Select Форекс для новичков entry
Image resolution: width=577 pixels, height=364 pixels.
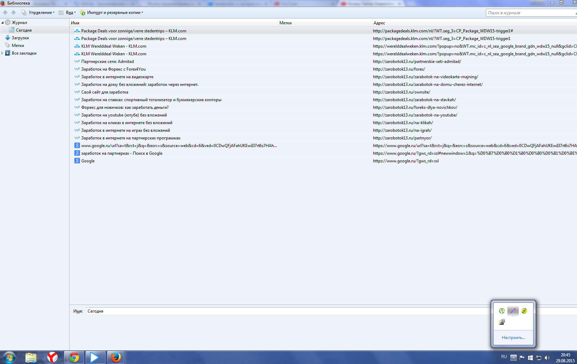pyautogui.click(x=125, y=107)
